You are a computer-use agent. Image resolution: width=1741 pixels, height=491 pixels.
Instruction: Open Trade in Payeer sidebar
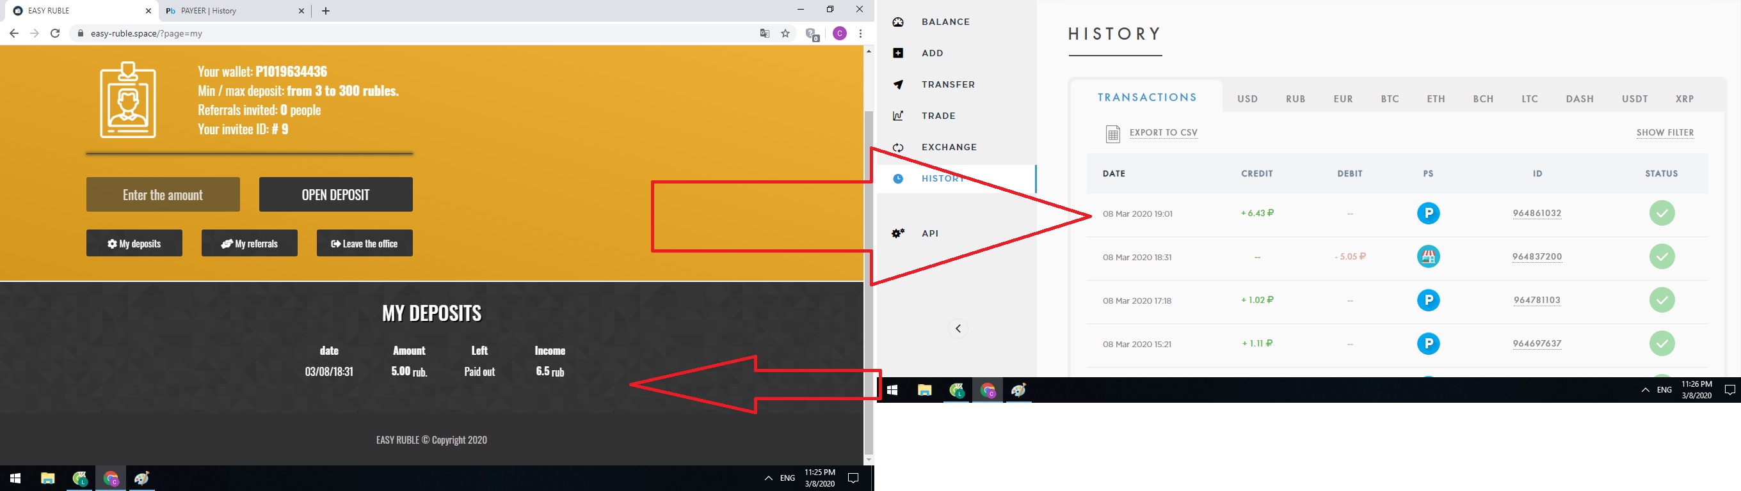pos(939,116)
